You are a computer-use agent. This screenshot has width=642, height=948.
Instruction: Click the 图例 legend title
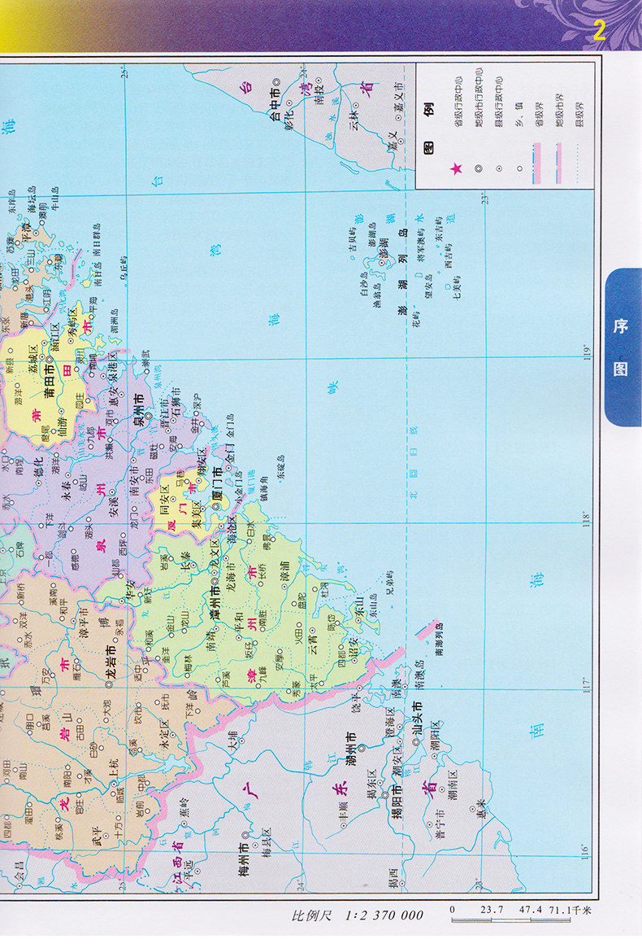click(x=429, y=129)
